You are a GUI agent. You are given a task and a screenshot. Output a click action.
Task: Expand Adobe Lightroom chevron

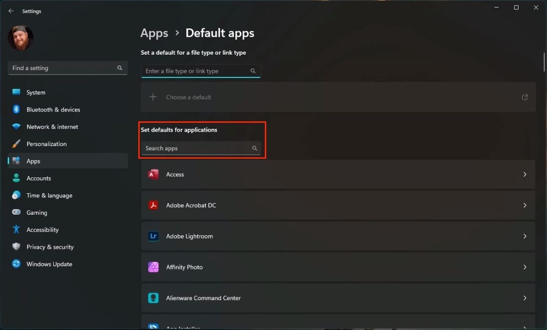coord(525,236)
